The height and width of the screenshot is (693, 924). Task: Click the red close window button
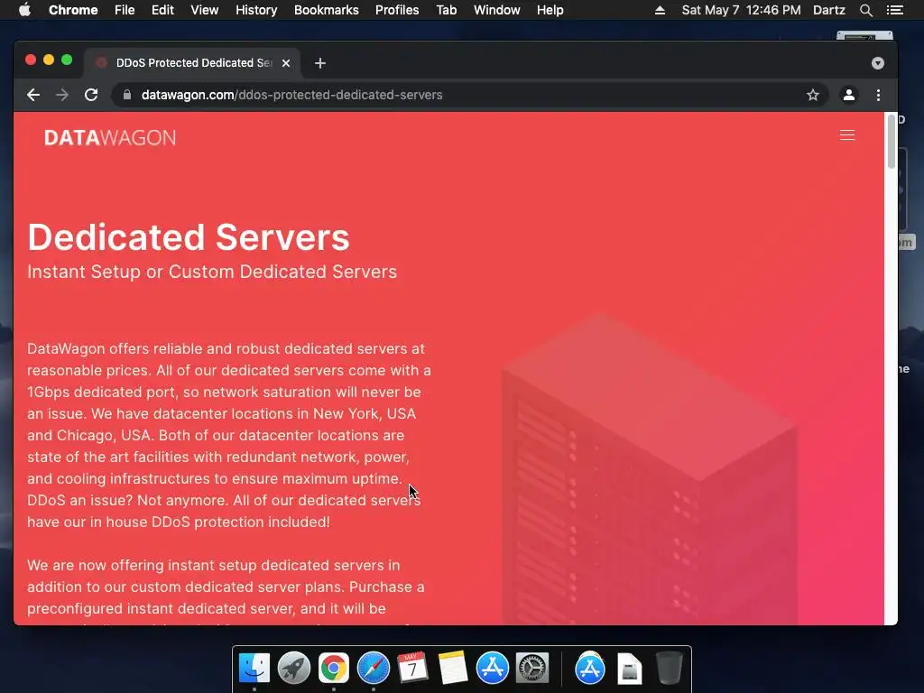point(31,60)
